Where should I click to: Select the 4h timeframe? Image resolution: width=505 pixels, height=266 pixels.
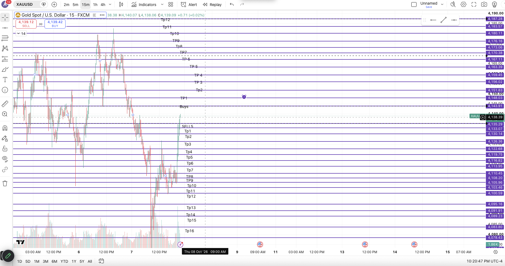[103, 5]
